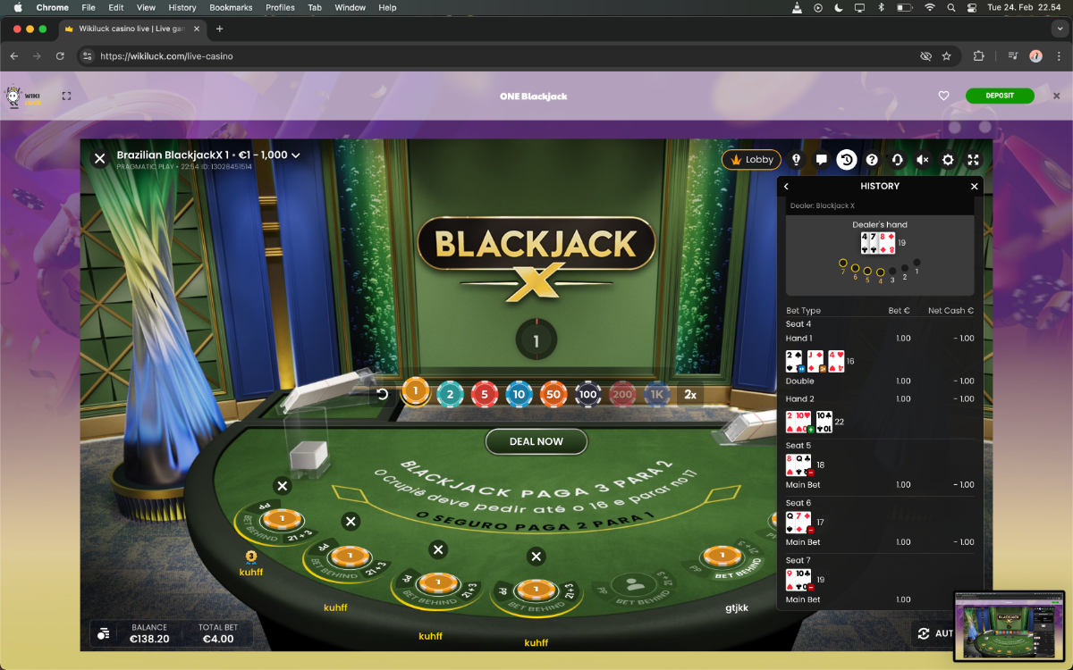Open the Profiles menu in Chrome

(280, 7)
